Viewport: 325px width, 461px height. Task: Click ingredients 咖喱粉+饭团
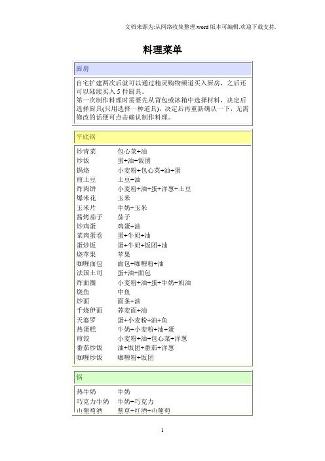click(x=136, y=357)
